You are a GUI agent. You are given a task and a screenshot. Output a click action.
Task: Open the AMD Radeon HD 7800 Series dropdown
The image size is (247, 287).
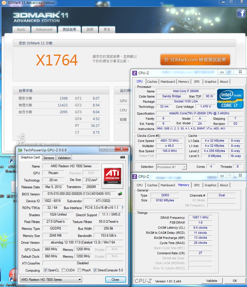click(51, 280)
